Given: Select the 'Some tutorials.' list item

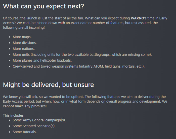Looking at the screenshot, I should [25, 132].
